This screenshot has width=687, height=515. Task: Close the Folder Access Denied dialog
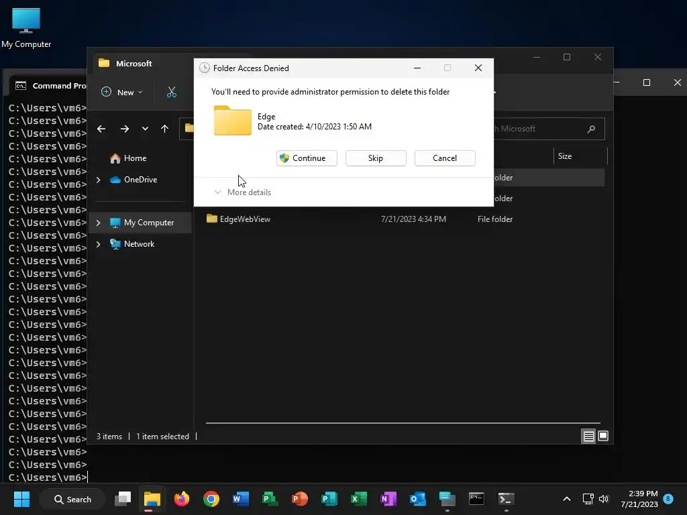478,68
